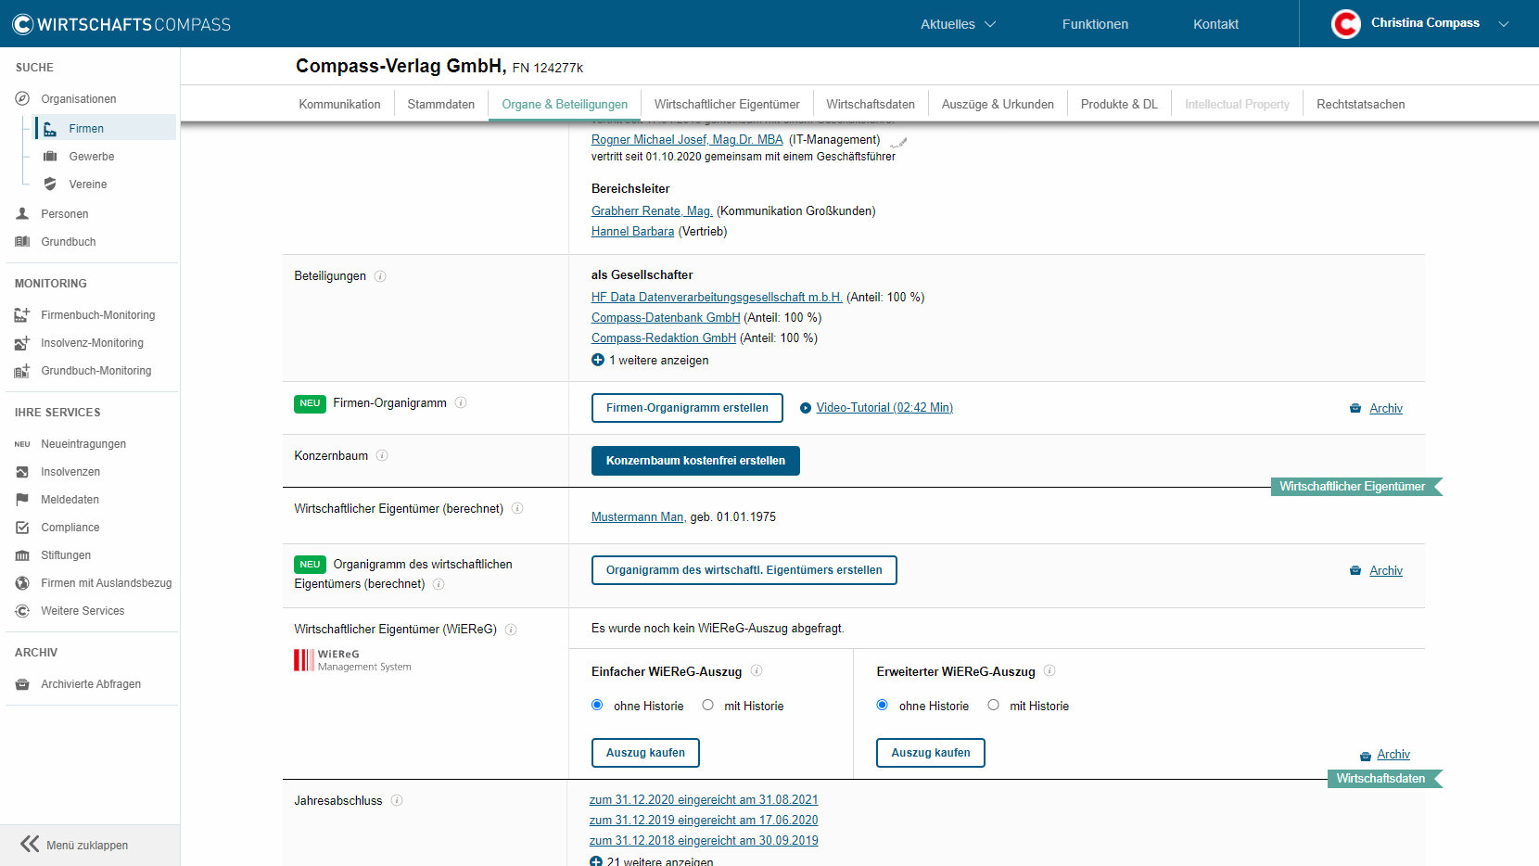Open the Stammdaten tab
This screenshot has width=1539, height=866.
(x=440, y=105)
